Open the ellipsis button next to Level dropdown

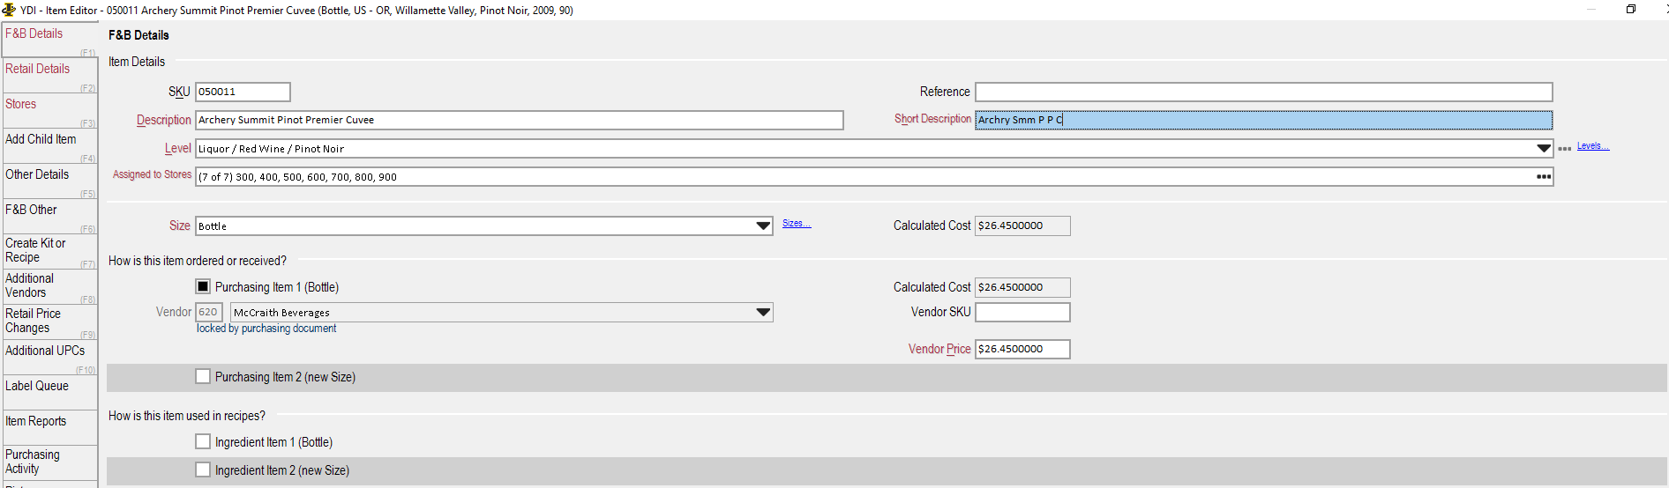click(x=1564, y=149)
